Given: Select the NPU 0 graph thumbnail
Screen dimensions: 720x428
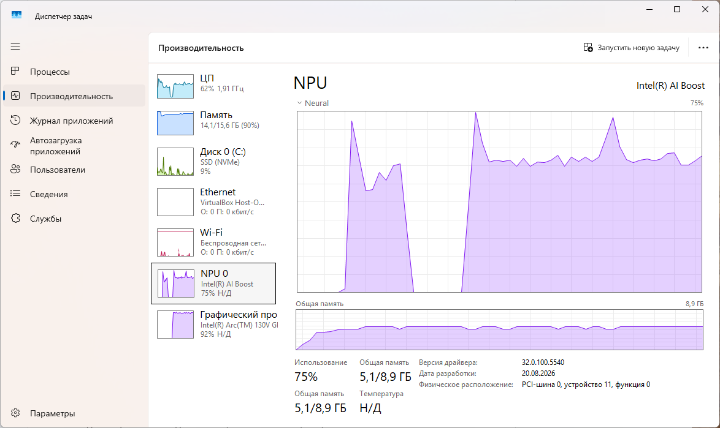Looking at the screenshot, I should click(176, 283).
